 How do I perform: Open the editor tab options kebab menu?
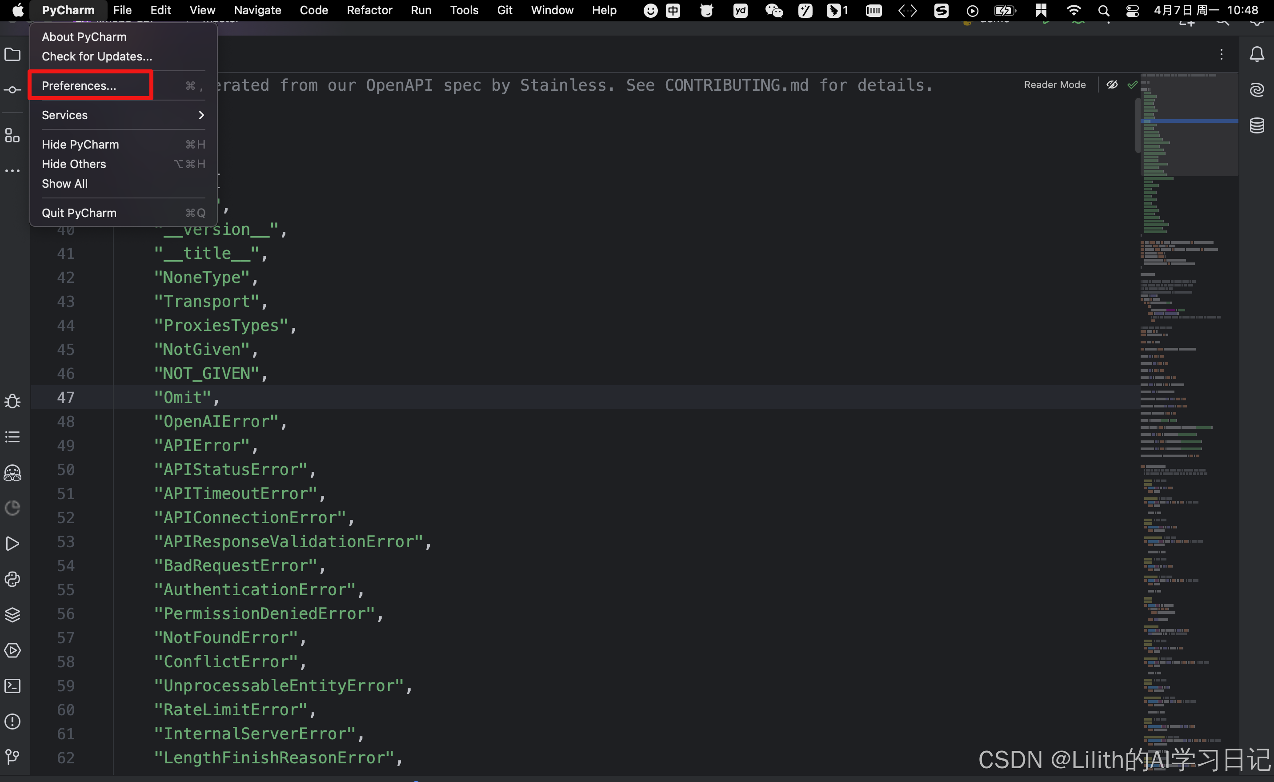point(1221,54)
